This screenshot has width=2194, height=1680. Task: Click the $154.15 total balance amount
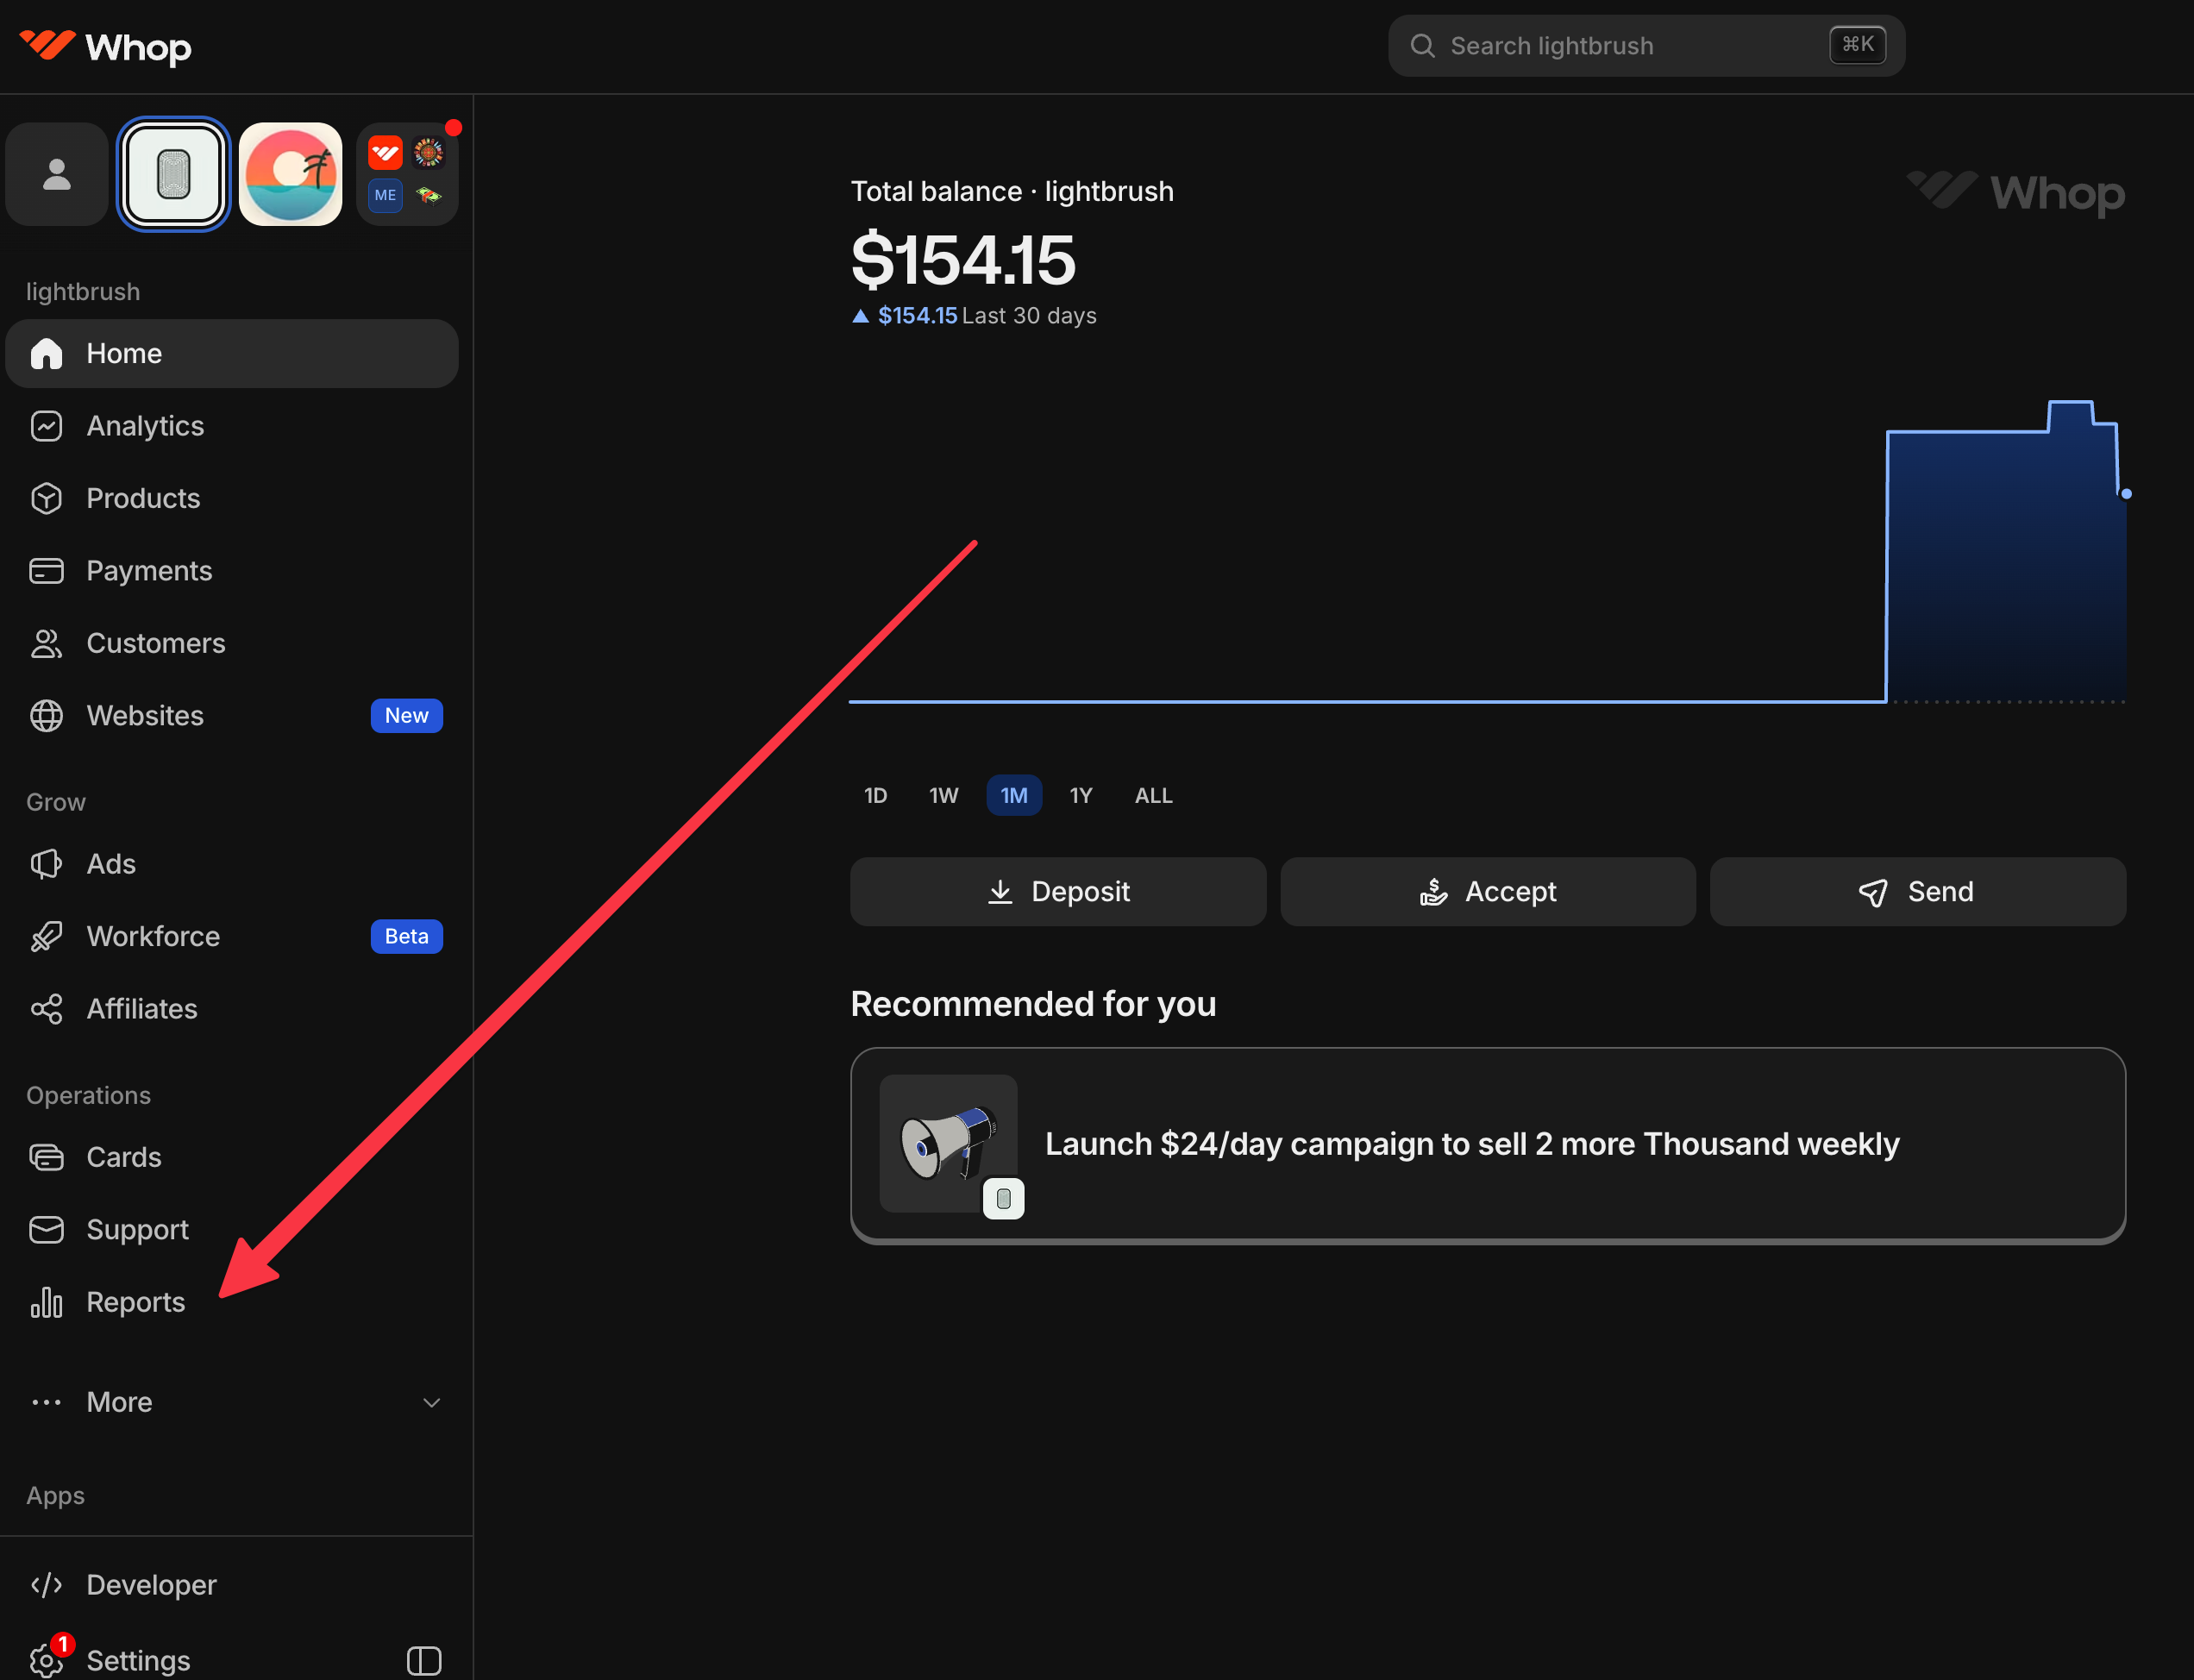(963, 260)
